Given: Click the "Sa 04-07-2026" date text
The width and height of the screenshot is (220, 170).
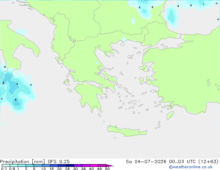Looking at the screenshot, I should tap(146, 162).
